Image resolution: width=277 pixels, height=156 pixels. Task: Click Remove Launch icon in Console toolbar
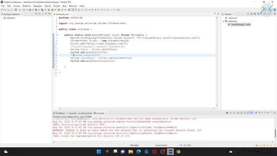(230, 113)
